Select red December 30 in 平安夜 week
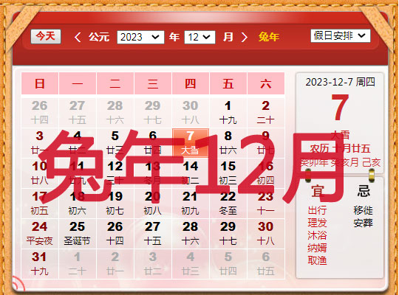399x295 pixels. pos(266,234)
